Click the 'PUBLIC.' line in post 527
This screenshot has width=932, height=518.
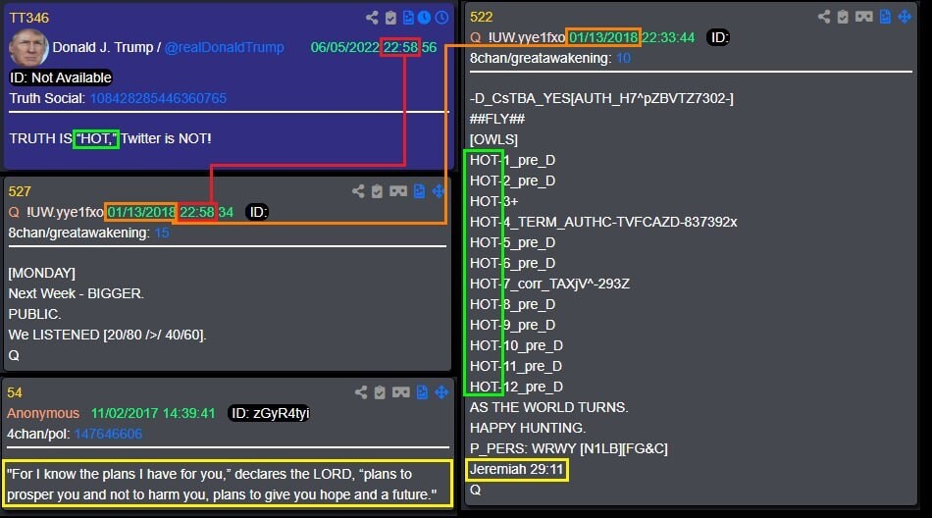(34, 314)
